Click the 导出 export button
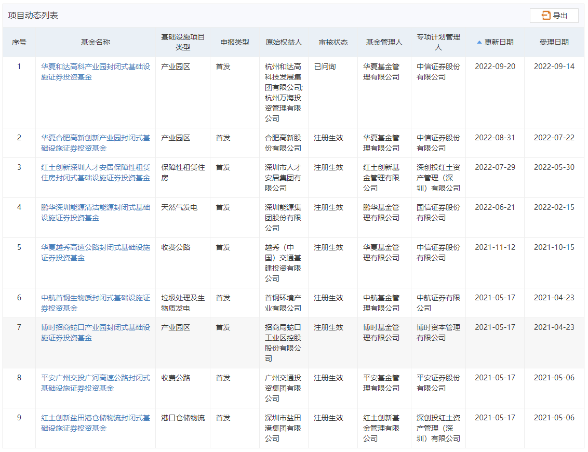The image size is (588, 452). 554,16
